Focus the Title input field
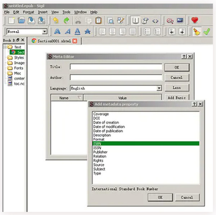Viewport: 216px width, 215px height. point(116,67)
